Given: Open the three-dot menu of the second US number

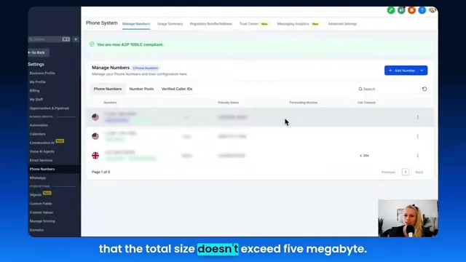Looking at the screenshot, I should click(417, 136).
